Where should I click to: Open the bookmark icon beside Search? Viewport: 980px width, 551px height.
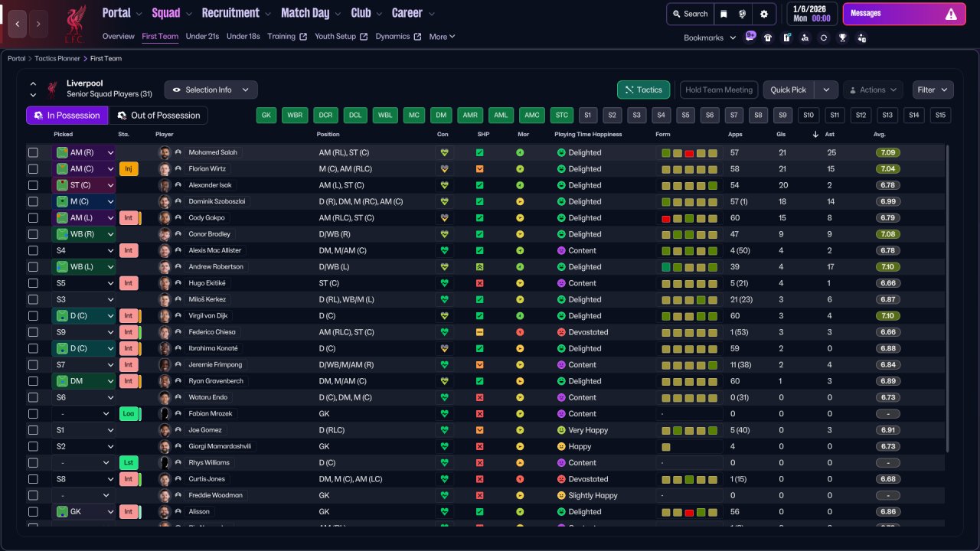click(x=724, y=14)
